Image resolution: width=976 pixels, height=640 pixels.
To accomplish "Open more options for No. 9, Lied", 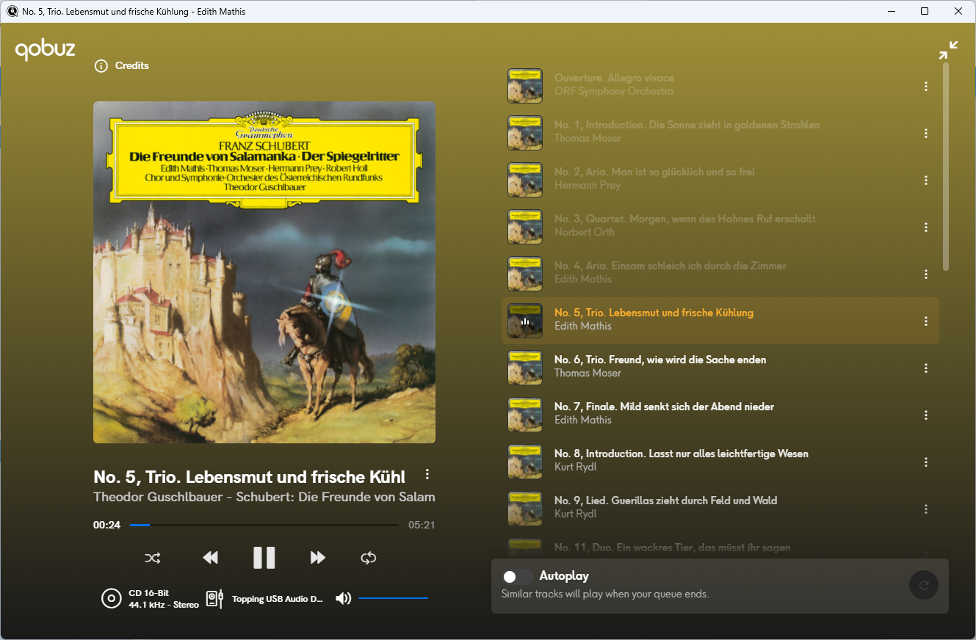I will tap(926, 509).
